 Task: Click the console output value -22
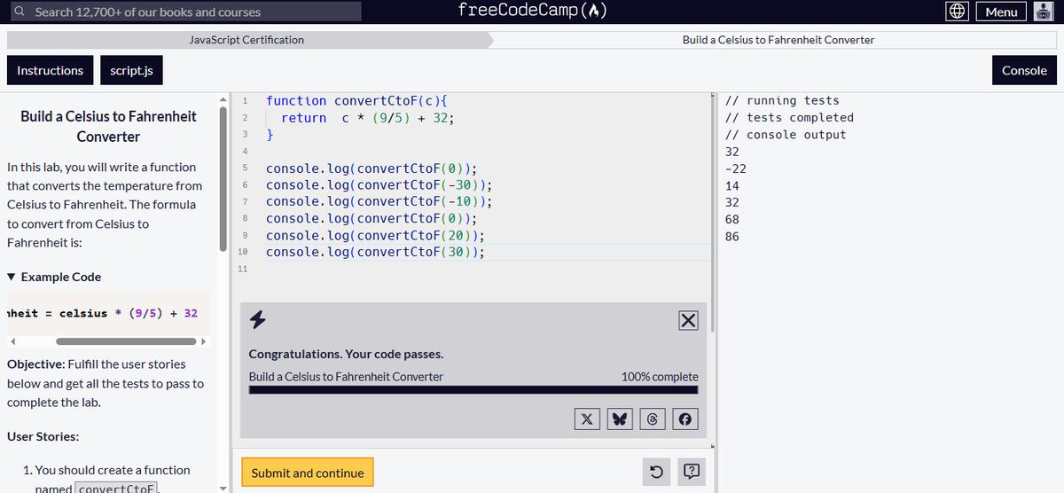[x=736, y=168]
